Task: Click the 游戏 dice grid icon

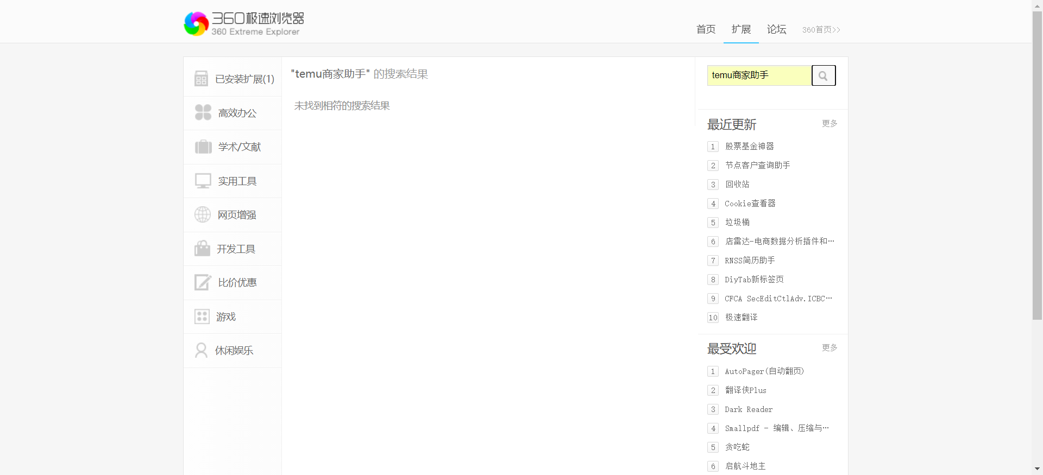Action: [x=202, y=316]
